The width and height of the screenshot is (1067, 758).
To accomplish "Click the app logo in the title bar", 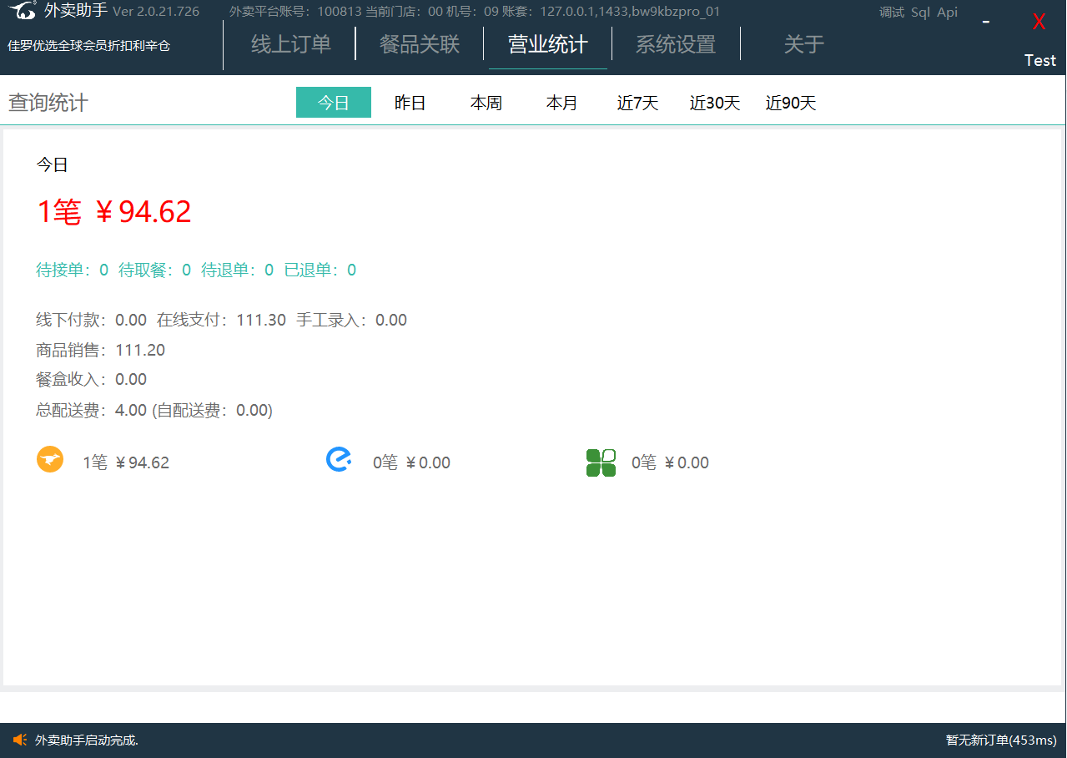I will [x=23, y=12].
